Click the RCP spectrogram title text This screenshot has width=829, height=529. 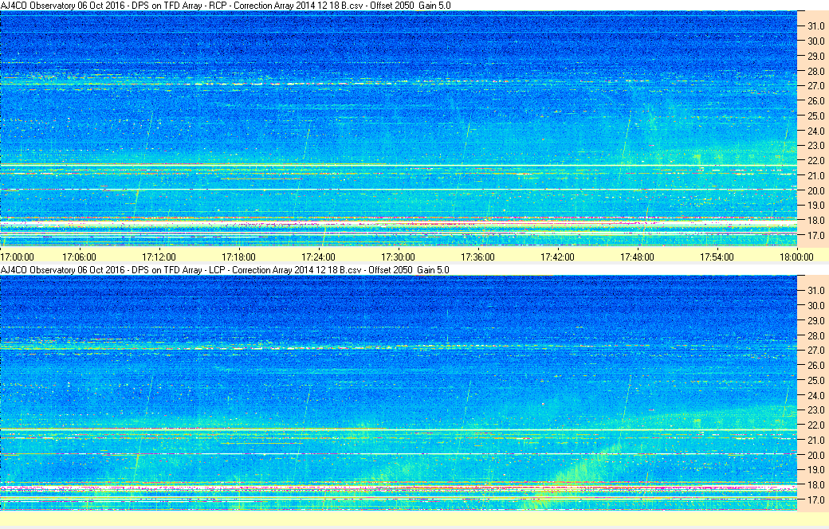226,6
